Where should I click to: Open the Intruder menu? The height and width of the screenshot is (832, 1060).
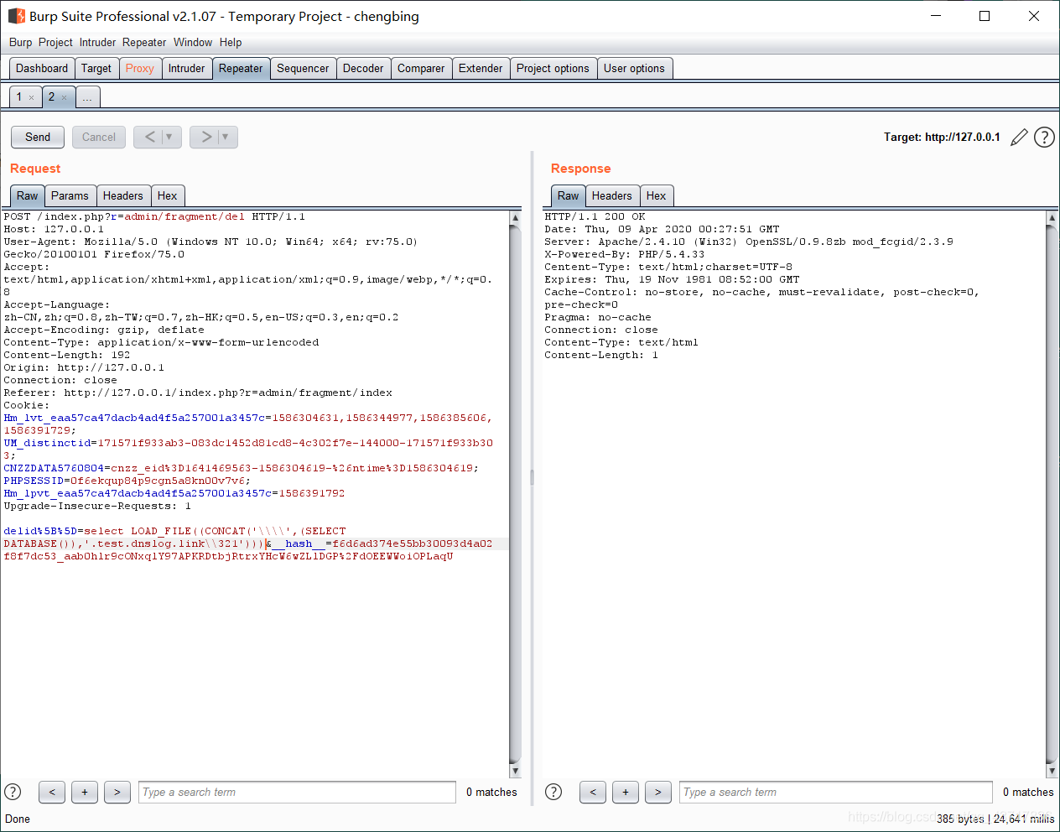pos(98,43)
